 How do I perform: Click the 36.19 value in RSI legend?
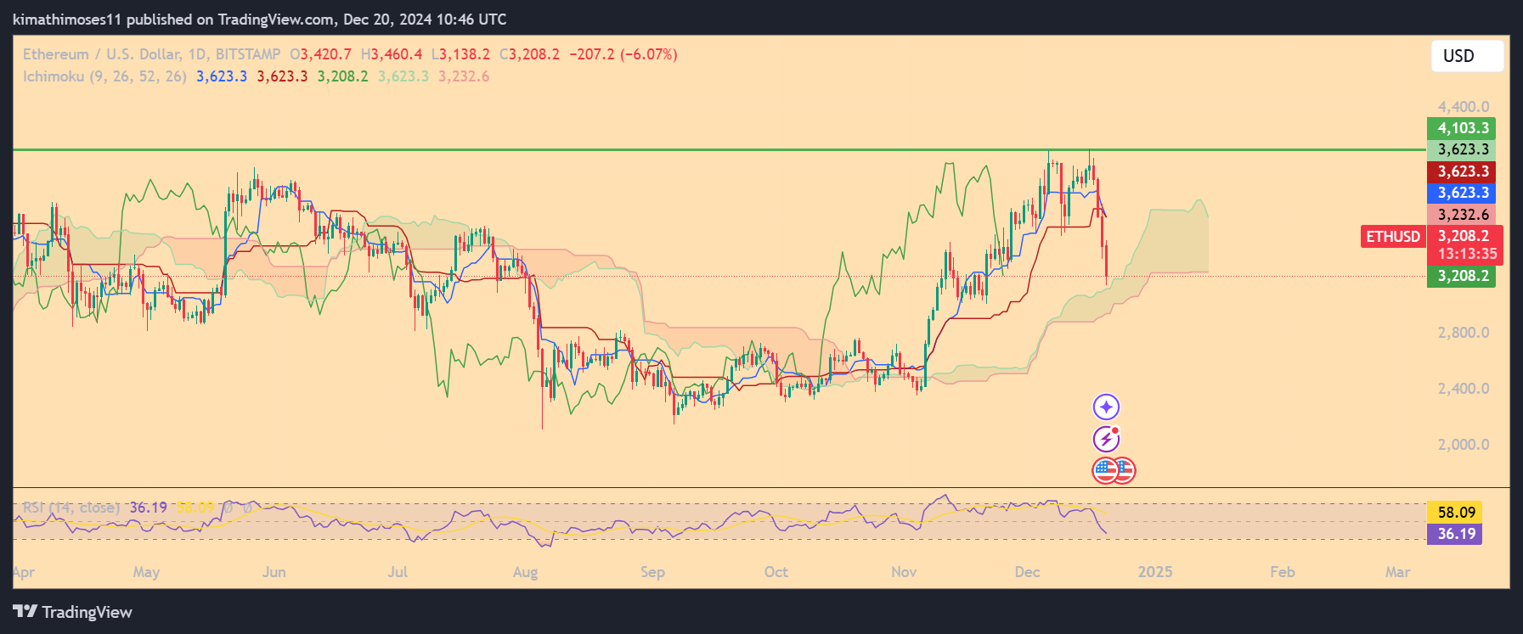tap(148, 508)
